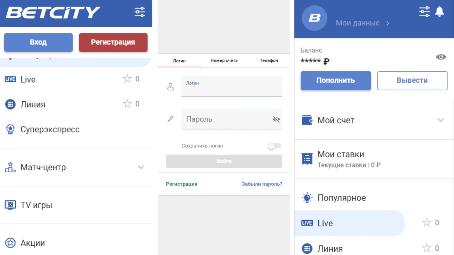
Task: Follow the Забыли пароль? link
Action: coord(262,184)
